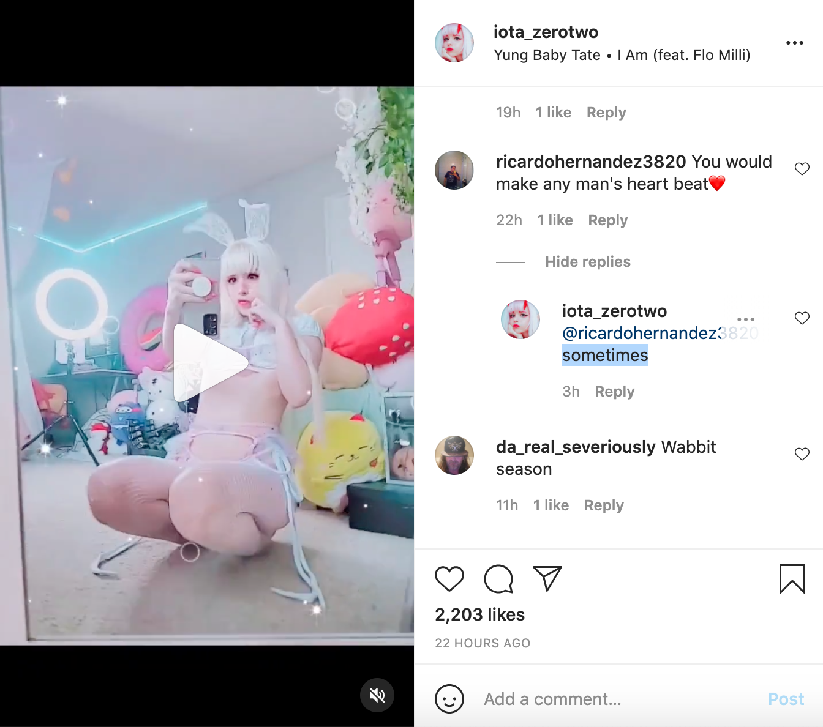823x727 pixels.
Task: Save post with bookmark icon
Action: [792, 579]
